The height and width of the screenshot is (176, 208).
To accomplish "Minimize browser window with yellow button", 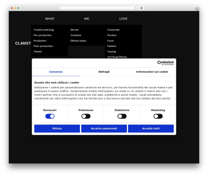I will click(15, 8).
